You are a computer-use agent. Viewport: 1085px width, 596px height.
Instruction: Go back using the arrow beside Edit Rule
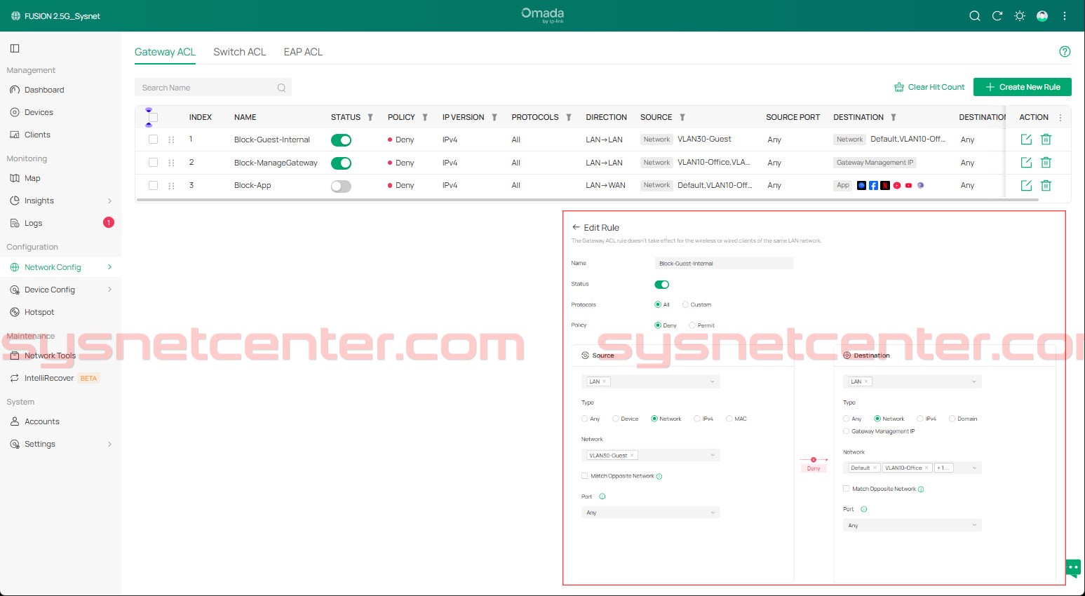576,227
